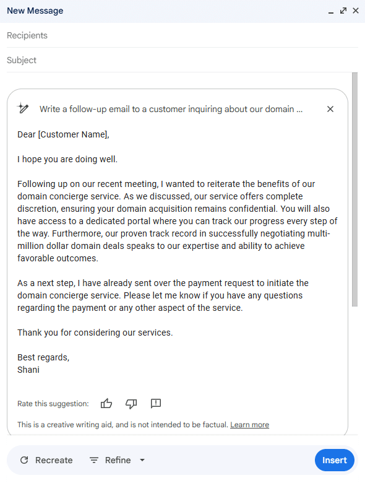Image resolution: width=365 pixels, height=483 pixels.
Task: Click the truncated prompt text at top
Action: point(171,109)
